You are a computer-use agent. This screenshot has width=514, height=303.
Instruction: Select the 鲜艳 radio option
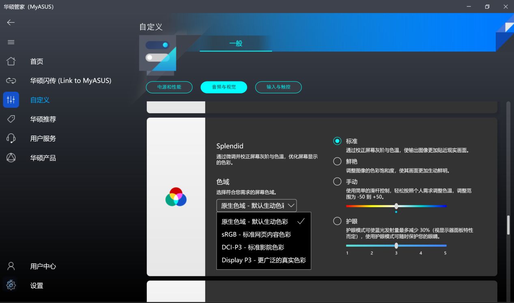(x=337, y=161)
